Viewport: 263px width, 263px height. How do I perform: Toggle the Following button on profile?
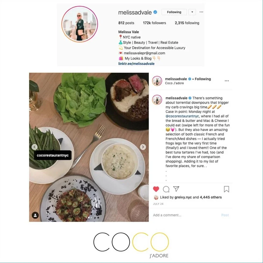tap(174, 12)
